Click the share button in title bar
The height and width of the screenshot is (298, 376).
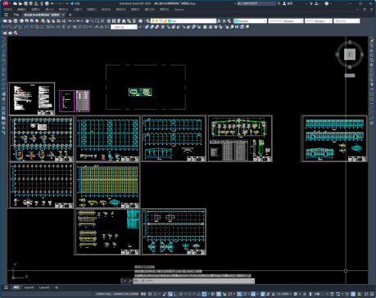pyautogui.click(x=75, y=3)
